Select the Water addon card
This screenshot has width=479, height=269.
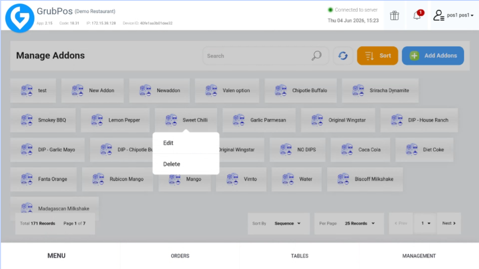pyautogui.click(x=296, y=179)
